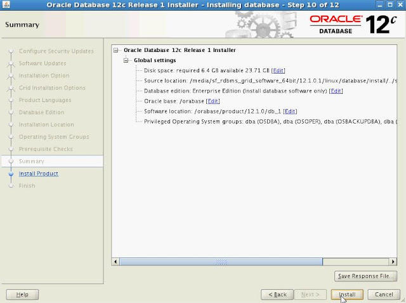Collapse the Oracle Database 12c Release 1 Installer node
Screen dimensions: 406x303
tap(115, 50)
